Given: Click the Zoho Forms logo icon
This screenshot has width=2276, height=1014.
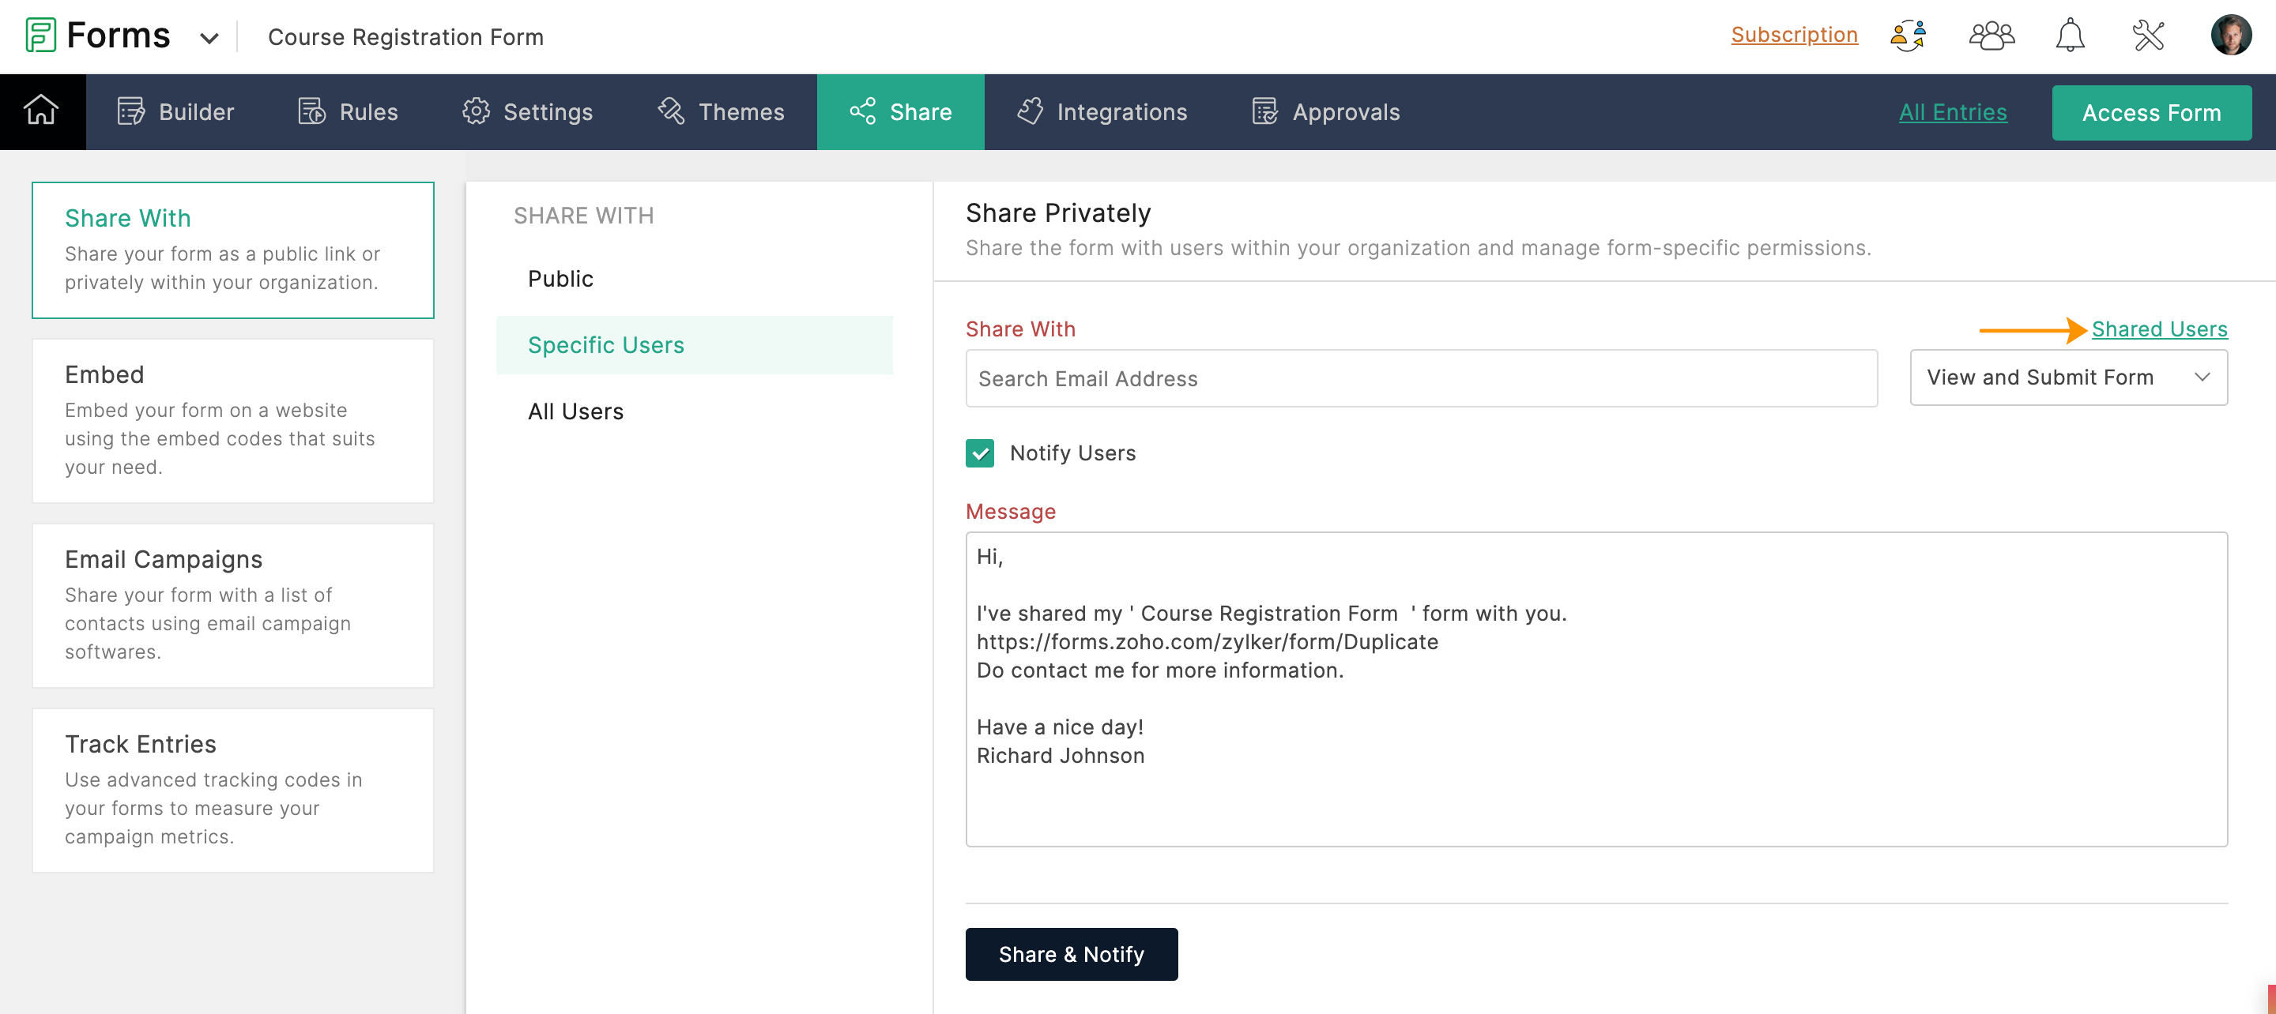Looking at the screenshot, I should (x=40, y=36).
